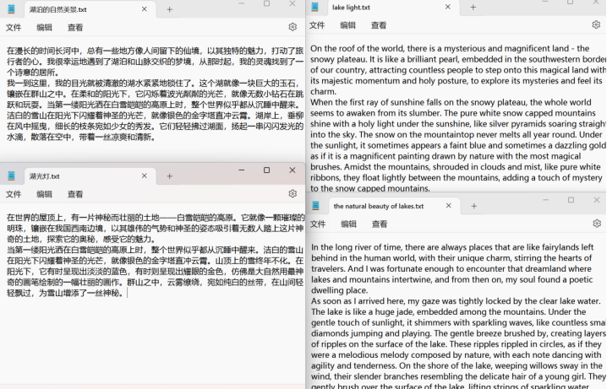Add new tab in 湖泊的自然美景.txt window
This screenshot has width=607, height=389.
point(170,9)
